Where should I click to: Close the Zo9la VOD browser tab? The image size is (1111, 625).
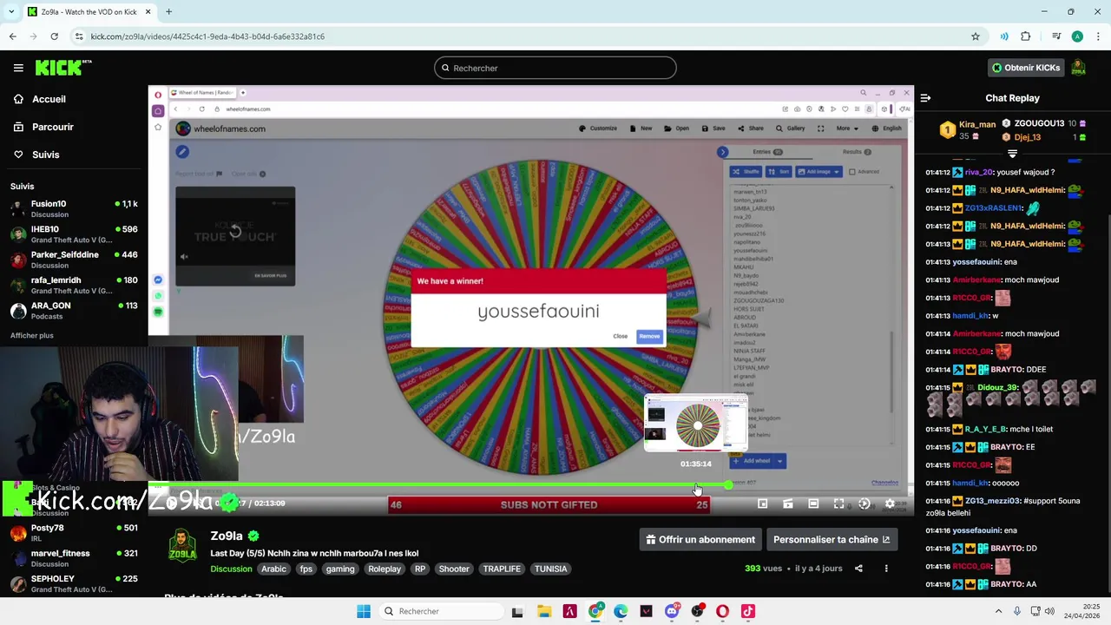point(148,12)
